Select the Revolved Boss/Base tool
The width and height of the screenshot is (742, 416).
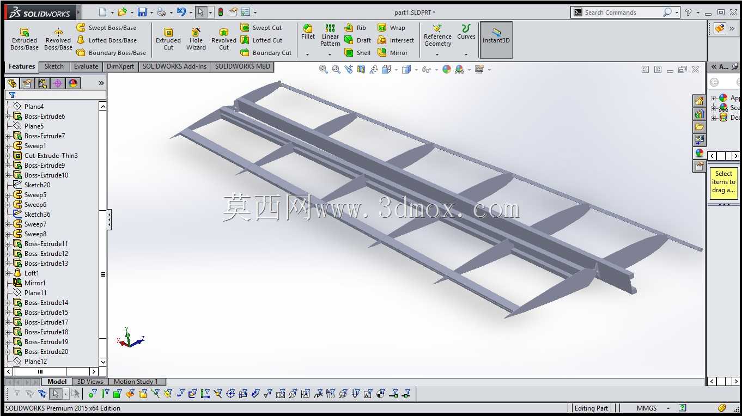pos(58,39)
